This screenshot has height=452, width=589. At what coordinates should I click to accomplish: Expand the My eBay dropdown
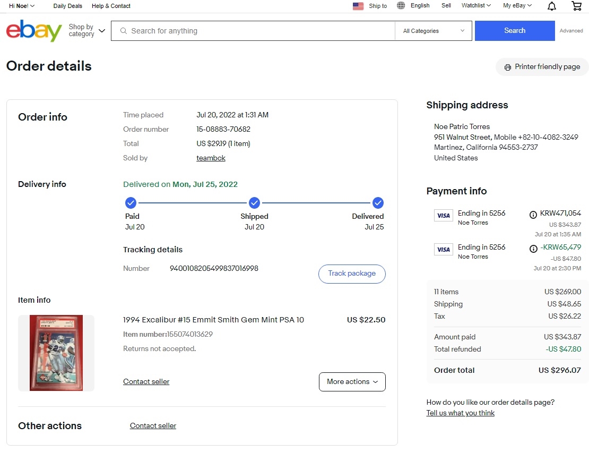pos(517,6)
